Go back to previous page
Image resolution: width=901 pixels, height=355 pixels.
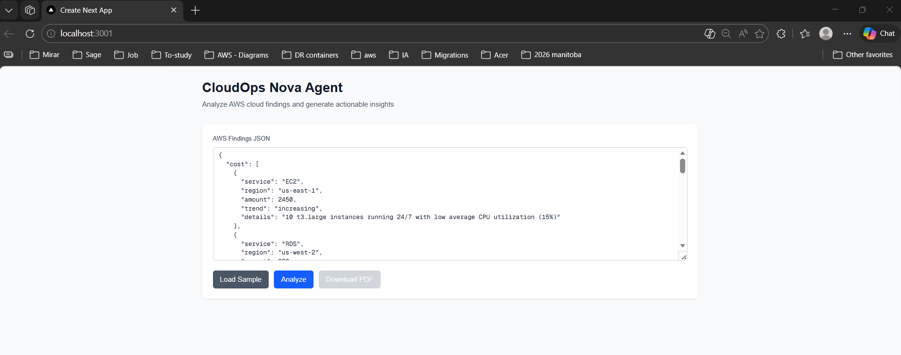click(9, 34)
